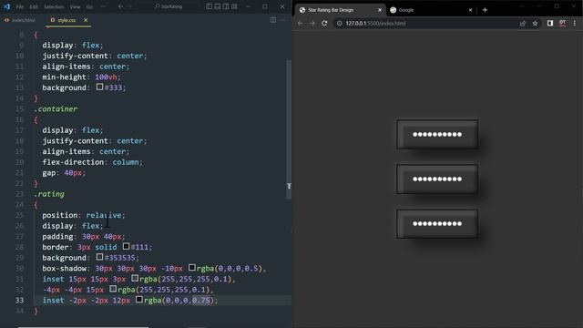Image resolution: width=583 pixels, height=328 pixels.
Task: Click the .container selector text
Action: click(56, 109)
